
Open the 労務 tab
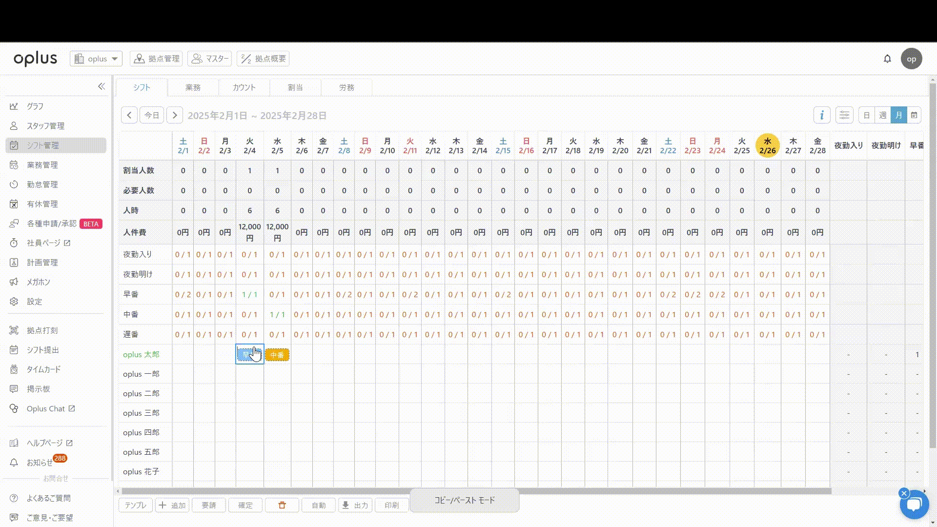point(346,87)
